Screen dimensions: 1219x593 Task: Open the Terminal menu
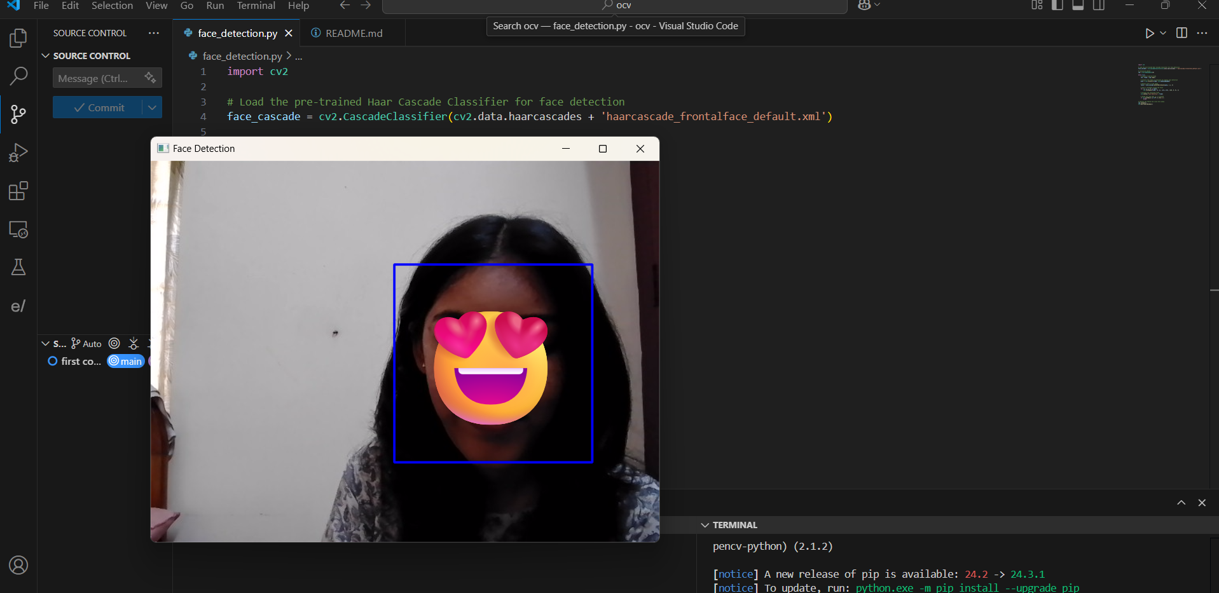(x=256, y=6)
